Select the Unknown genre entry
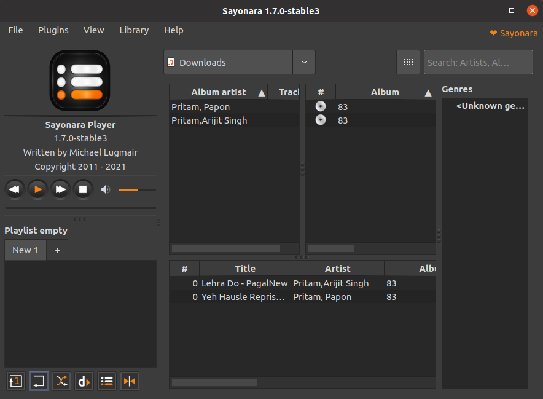 (490, 106)
